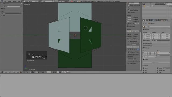172x97 pixels.
Task: Click the properties editor type icon
Action: (144, 20)
